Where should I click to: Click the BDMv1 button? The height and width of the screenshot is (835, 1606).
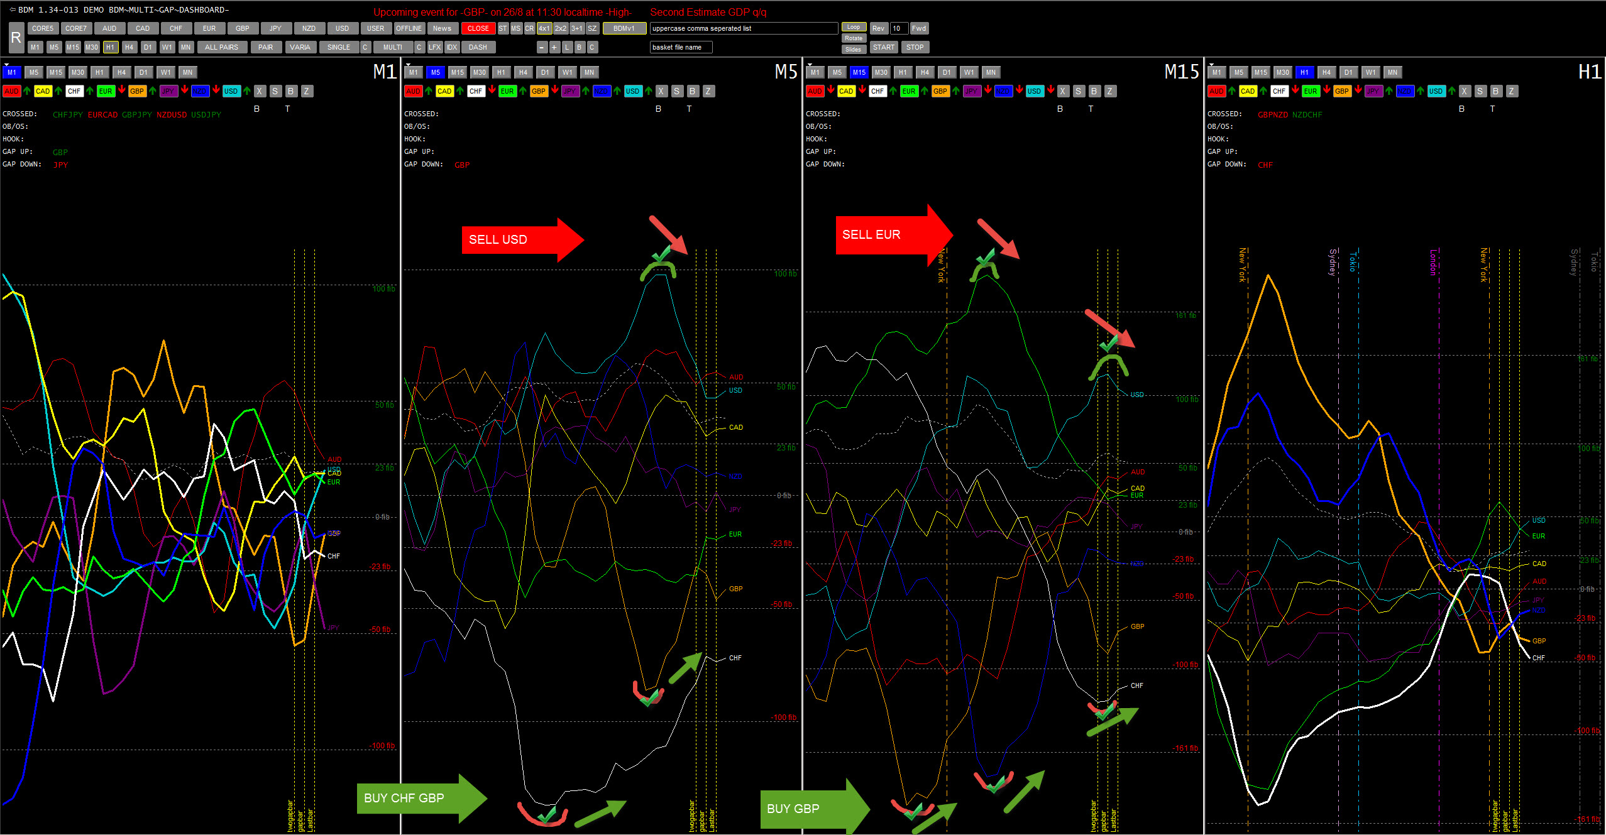coord(624,28)
